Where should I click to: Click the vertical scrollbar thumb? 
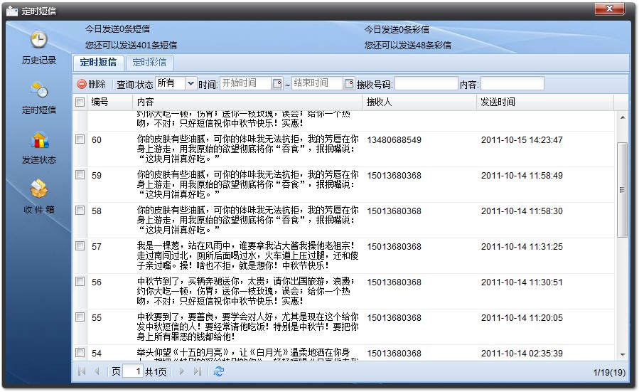pos(622,190)
